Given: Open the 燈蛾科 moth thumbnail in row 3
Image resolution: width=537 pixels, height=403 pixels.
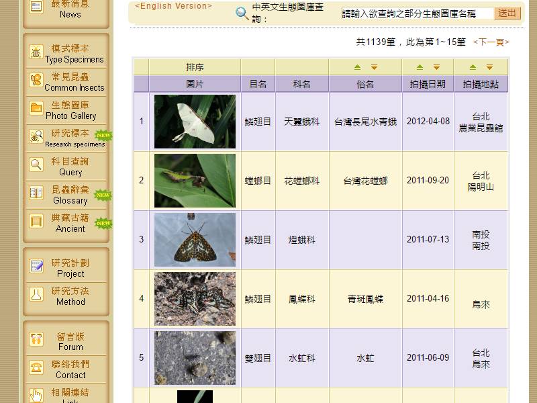Looking at the screenshot, I should pyautogui.click(x=195, y=239).
